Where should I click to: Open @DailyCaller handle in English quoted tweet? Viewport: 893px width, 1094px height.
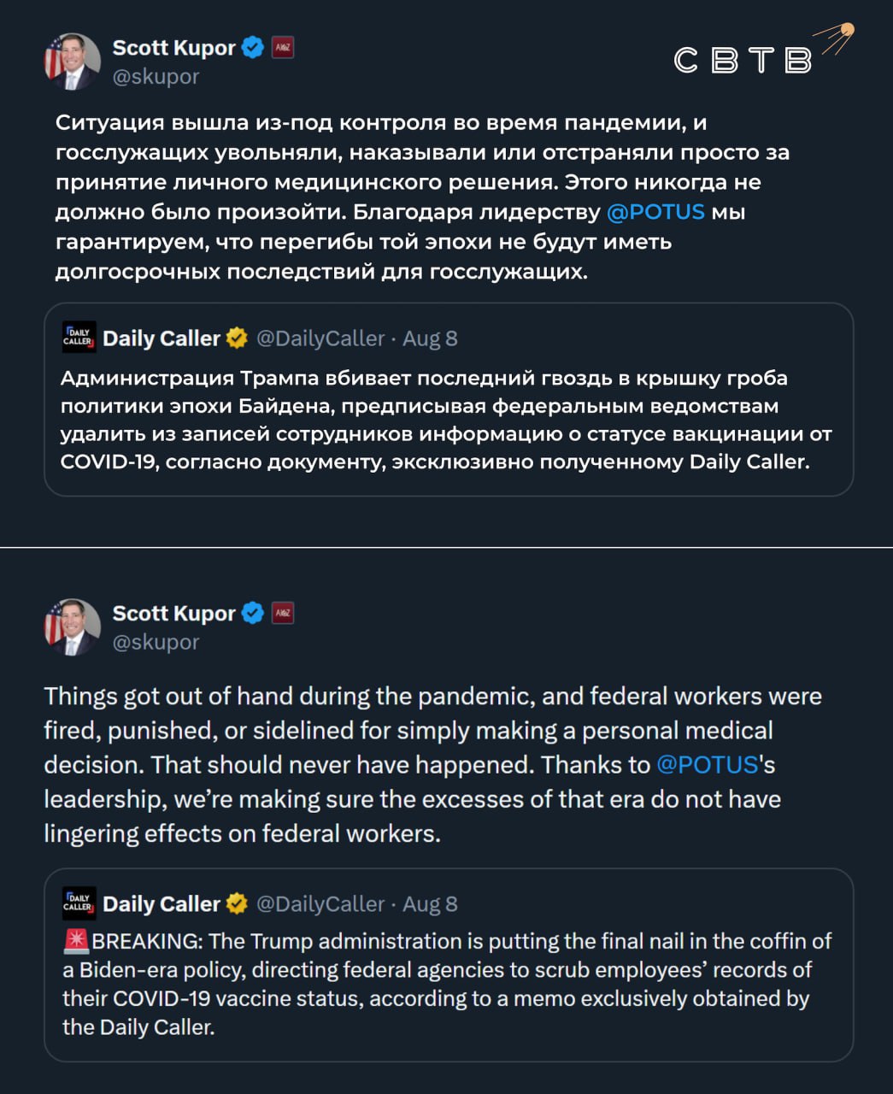(320, 903)
